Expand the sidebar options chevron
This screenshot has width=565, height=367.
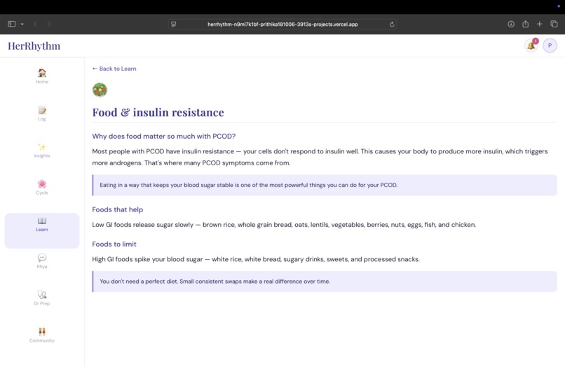tap(22, 24)
